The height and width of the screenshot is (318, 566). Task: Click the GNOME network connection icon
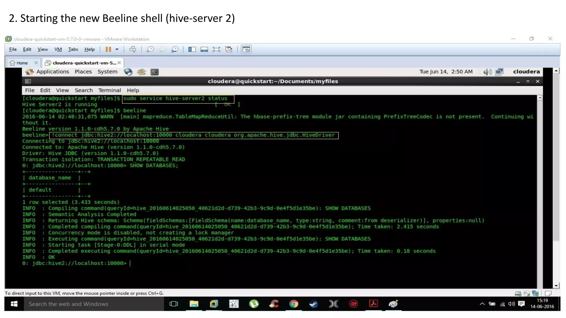coord(499,72)
